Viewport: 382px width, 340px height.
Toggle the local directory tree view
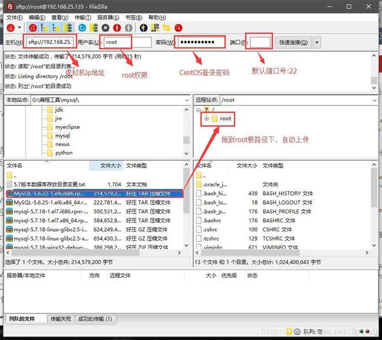(x=44, y=28)
